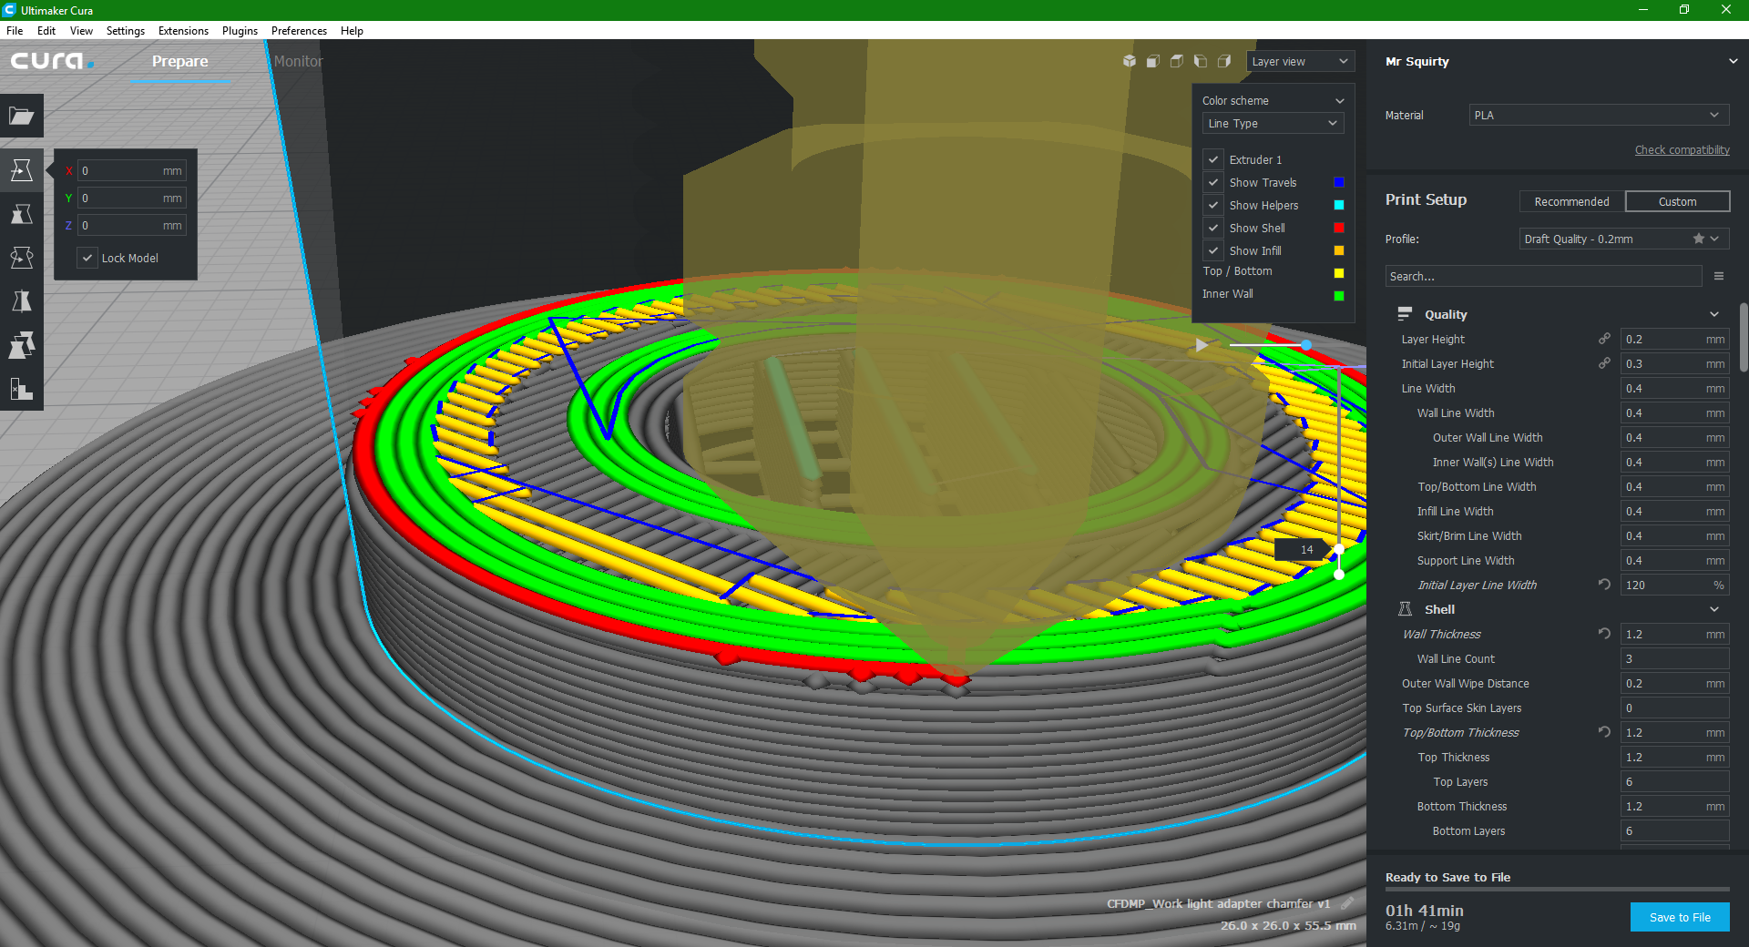The height and width of the screenshot is (947, 1749).
Task: Toggle the Show Infill checkbox
Action: 1213,250
